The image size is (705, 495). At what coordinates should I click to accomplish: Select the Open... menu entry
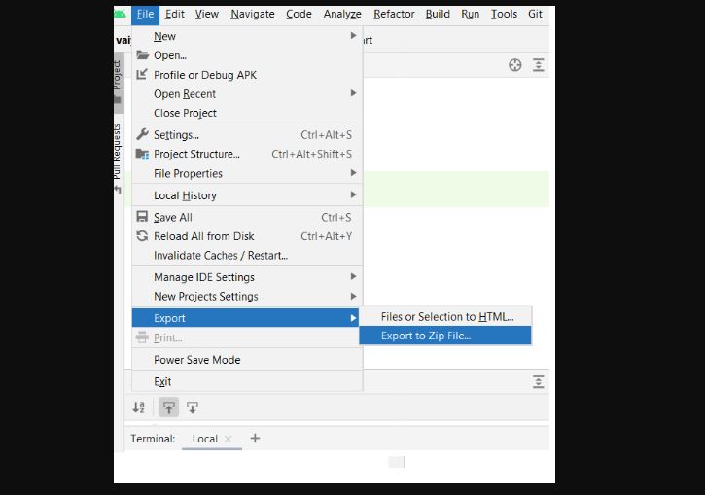coord(247,55)
